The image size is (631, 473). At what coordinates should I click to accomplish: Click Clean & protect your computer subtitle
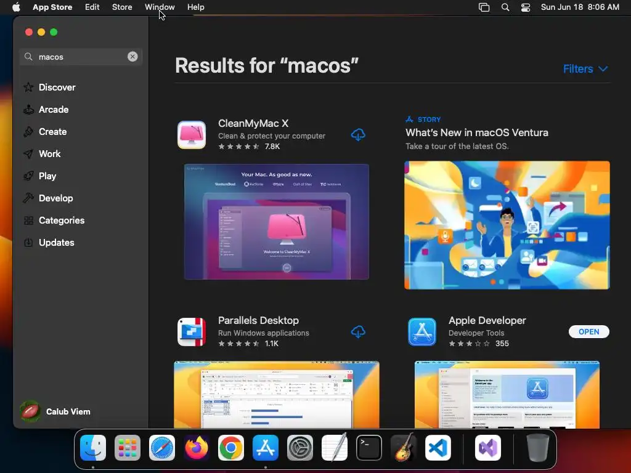click(272, 136)
